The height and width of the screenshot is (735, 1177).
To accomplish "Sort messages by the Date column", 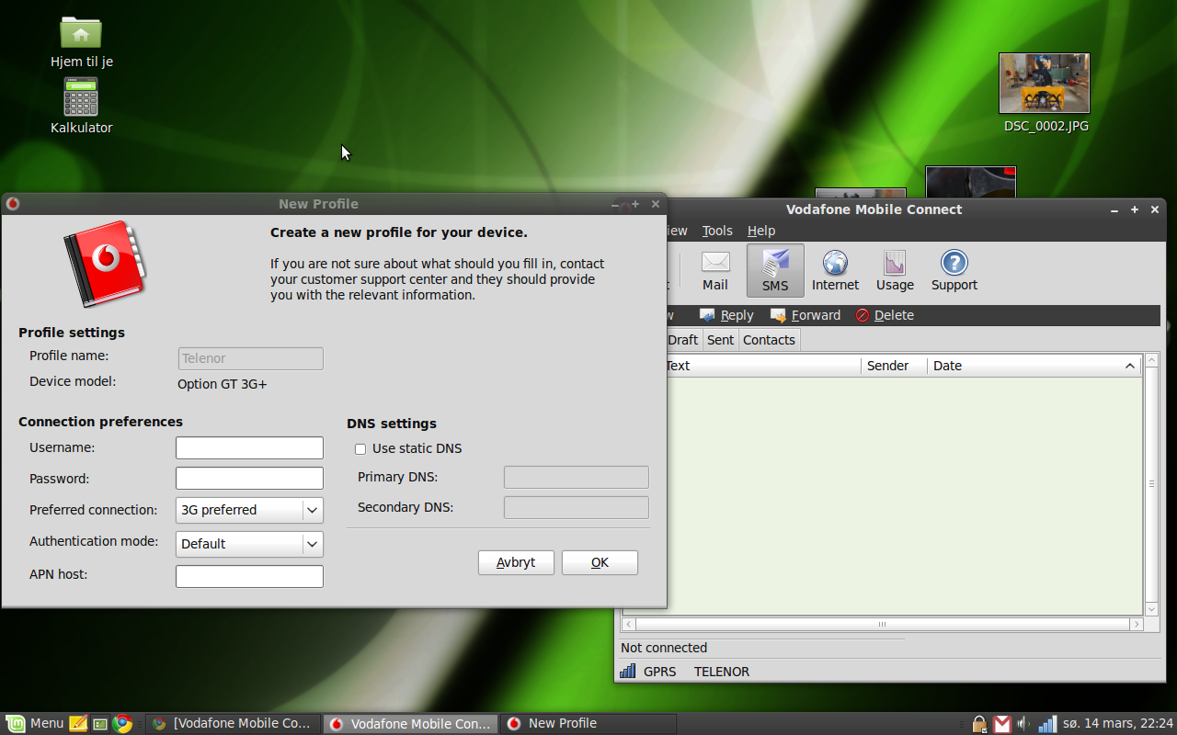I will click(1034, 366).
